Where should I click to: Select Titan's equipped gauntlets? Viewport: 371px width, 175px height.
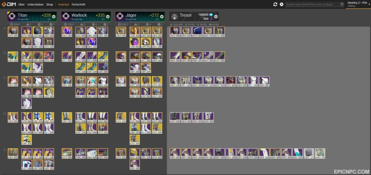[x=13, y=57]
